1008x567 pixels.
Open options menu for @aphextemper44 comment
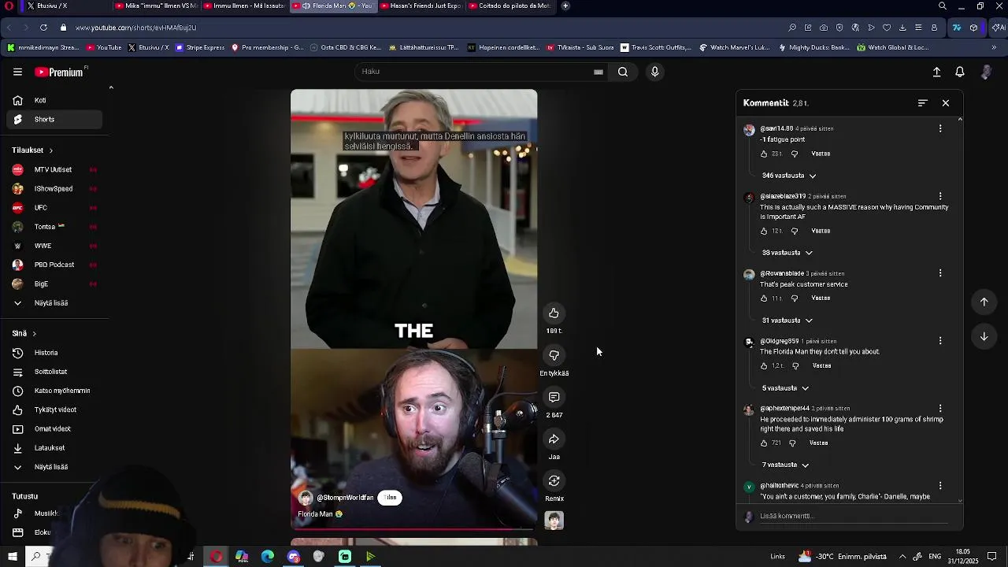[x=940, y=409]
